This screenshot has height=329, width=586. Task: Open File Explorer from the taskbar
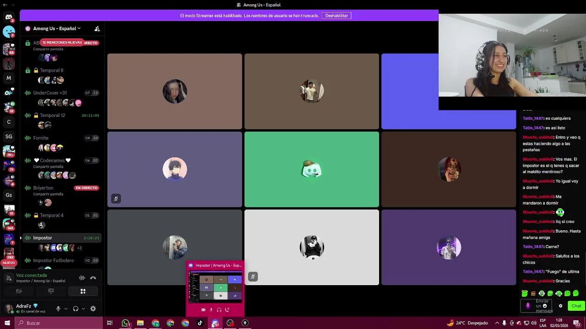point(140,323)
